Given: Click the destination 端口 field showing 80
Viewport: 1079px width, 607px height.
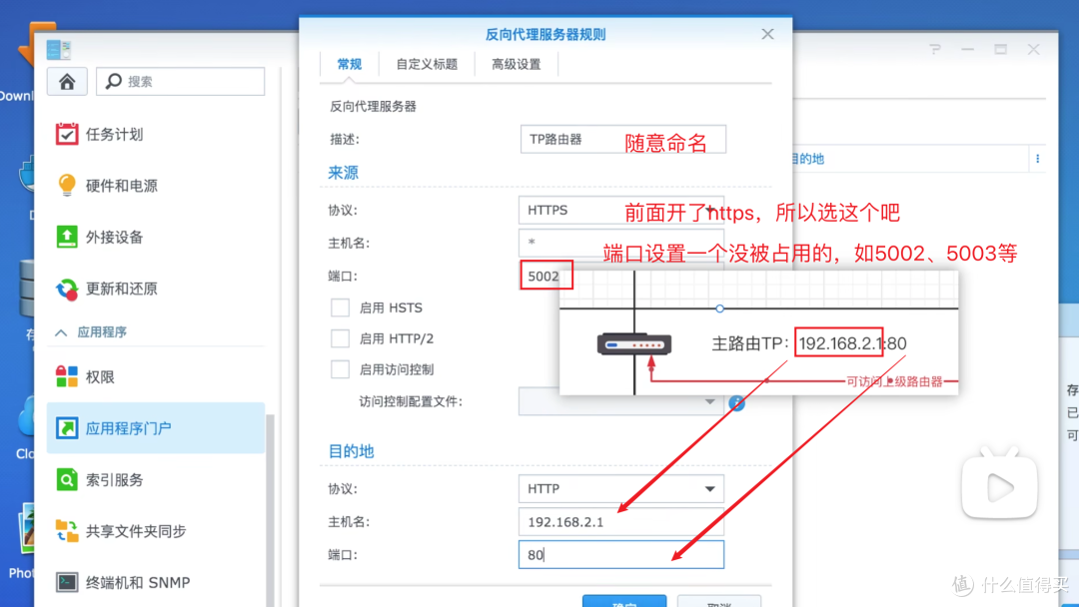Looking at the screenshot, I should pos(620,555).
